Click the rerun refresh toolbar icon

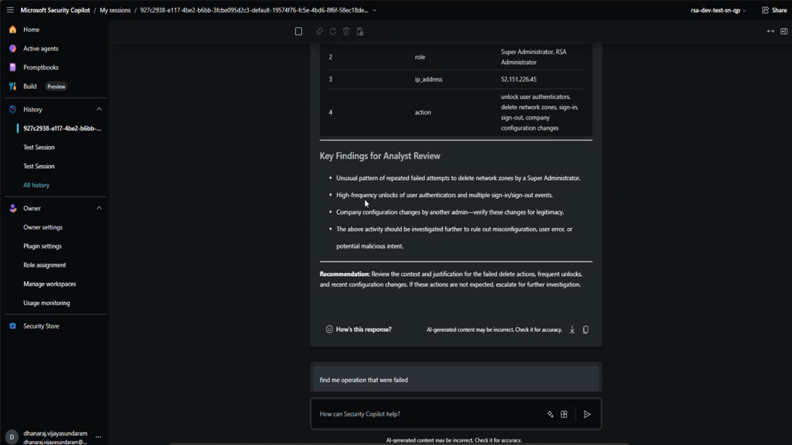pyautogui.click(x=332, y=32)
